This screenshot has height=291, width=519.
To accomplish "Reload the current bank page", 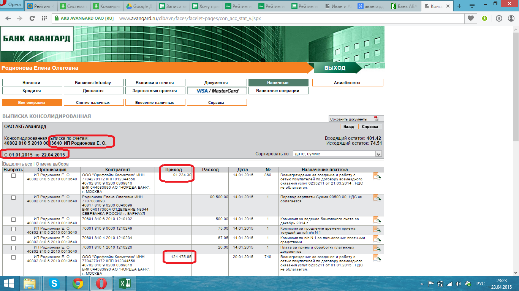I will point(32,18).
